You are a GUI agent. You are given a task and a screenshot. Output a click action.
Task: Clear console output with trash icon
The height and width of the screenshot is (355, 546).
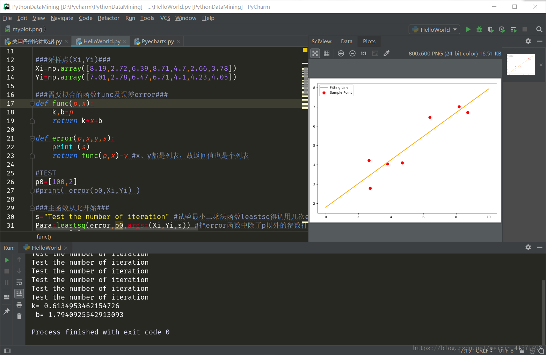(x=19, y=316)
